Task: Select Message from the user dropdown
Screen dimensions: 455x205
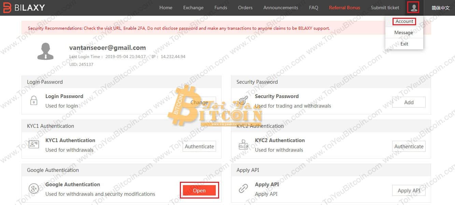Action: point(404,32)
